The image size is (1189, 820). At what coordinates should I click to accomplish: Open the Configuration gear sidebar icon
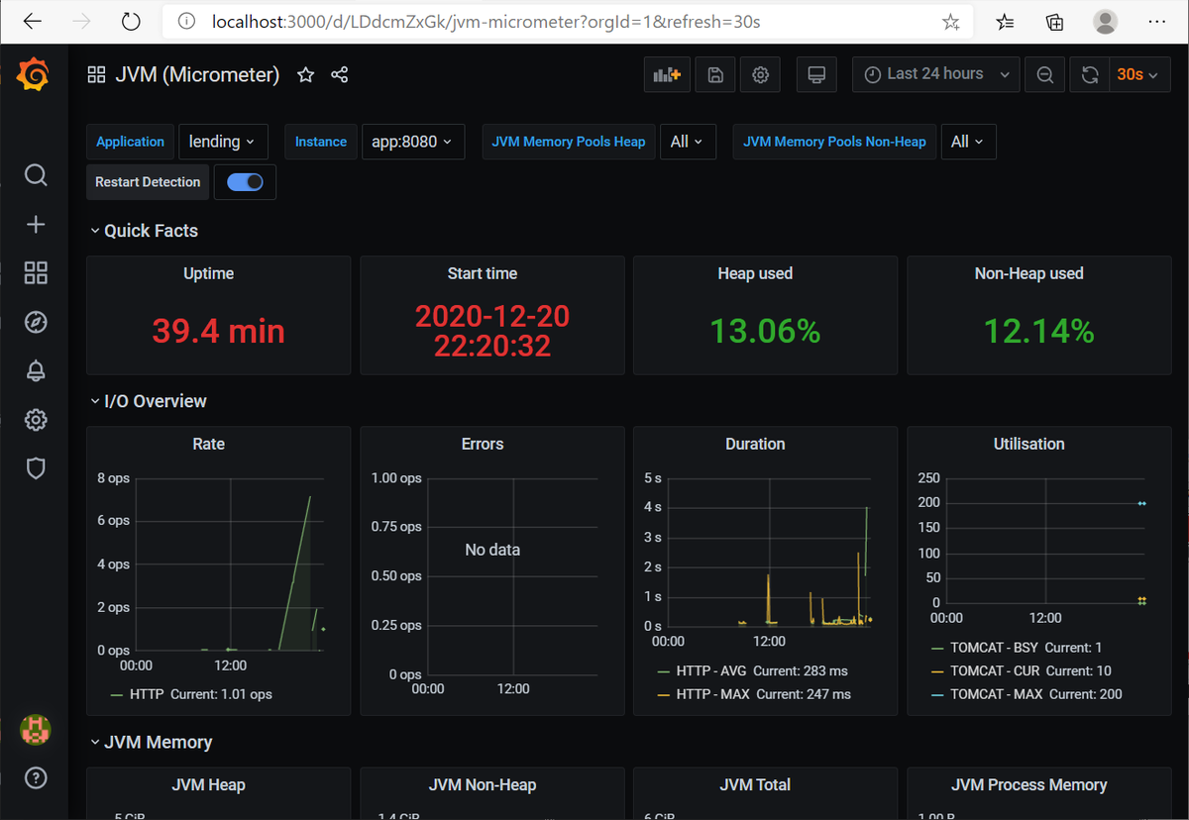[x=36, y=420]
